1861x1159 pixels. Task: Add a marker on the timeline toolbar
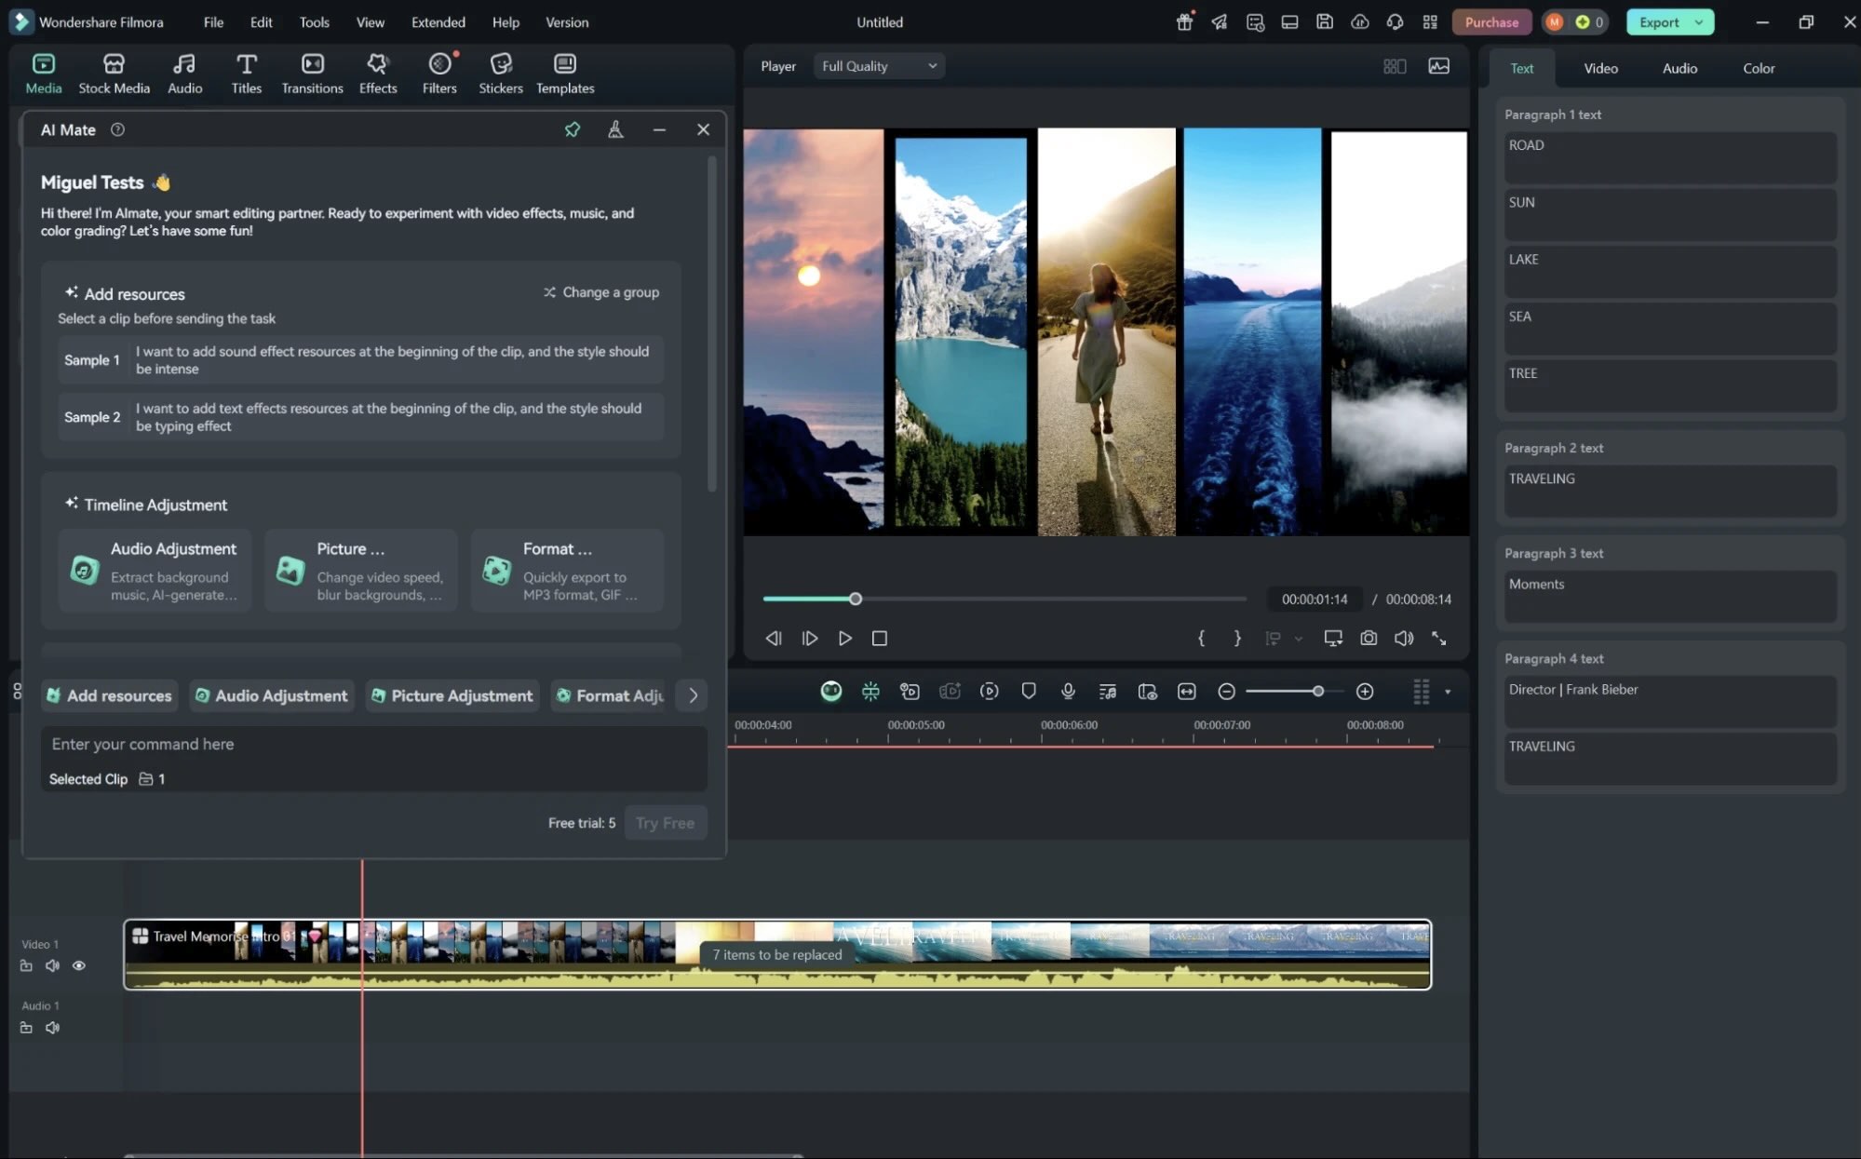(x=1029, y=691)
